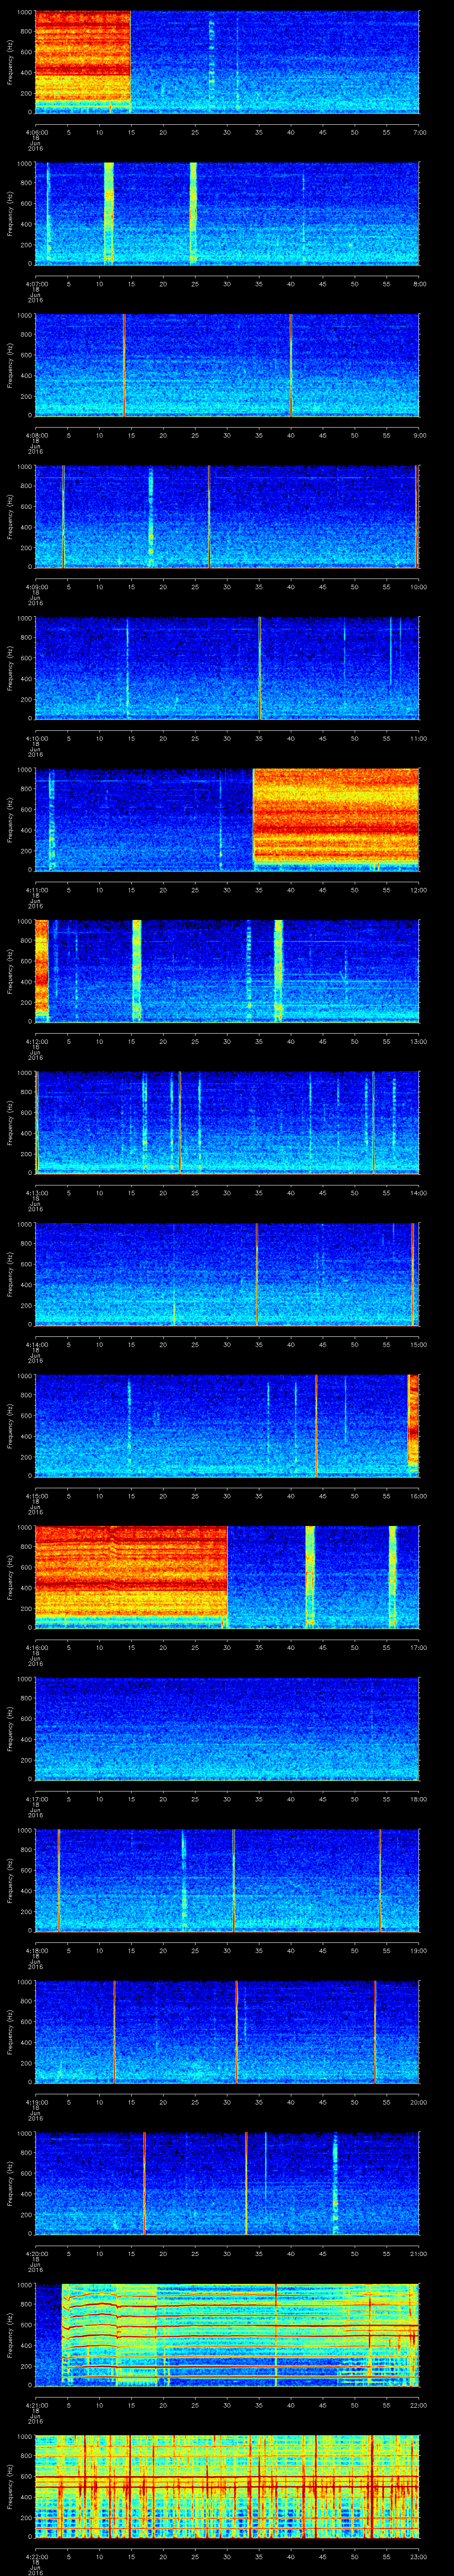Click the 9:00 end time label
The image size is (454, 2576).
pos(420,435)
